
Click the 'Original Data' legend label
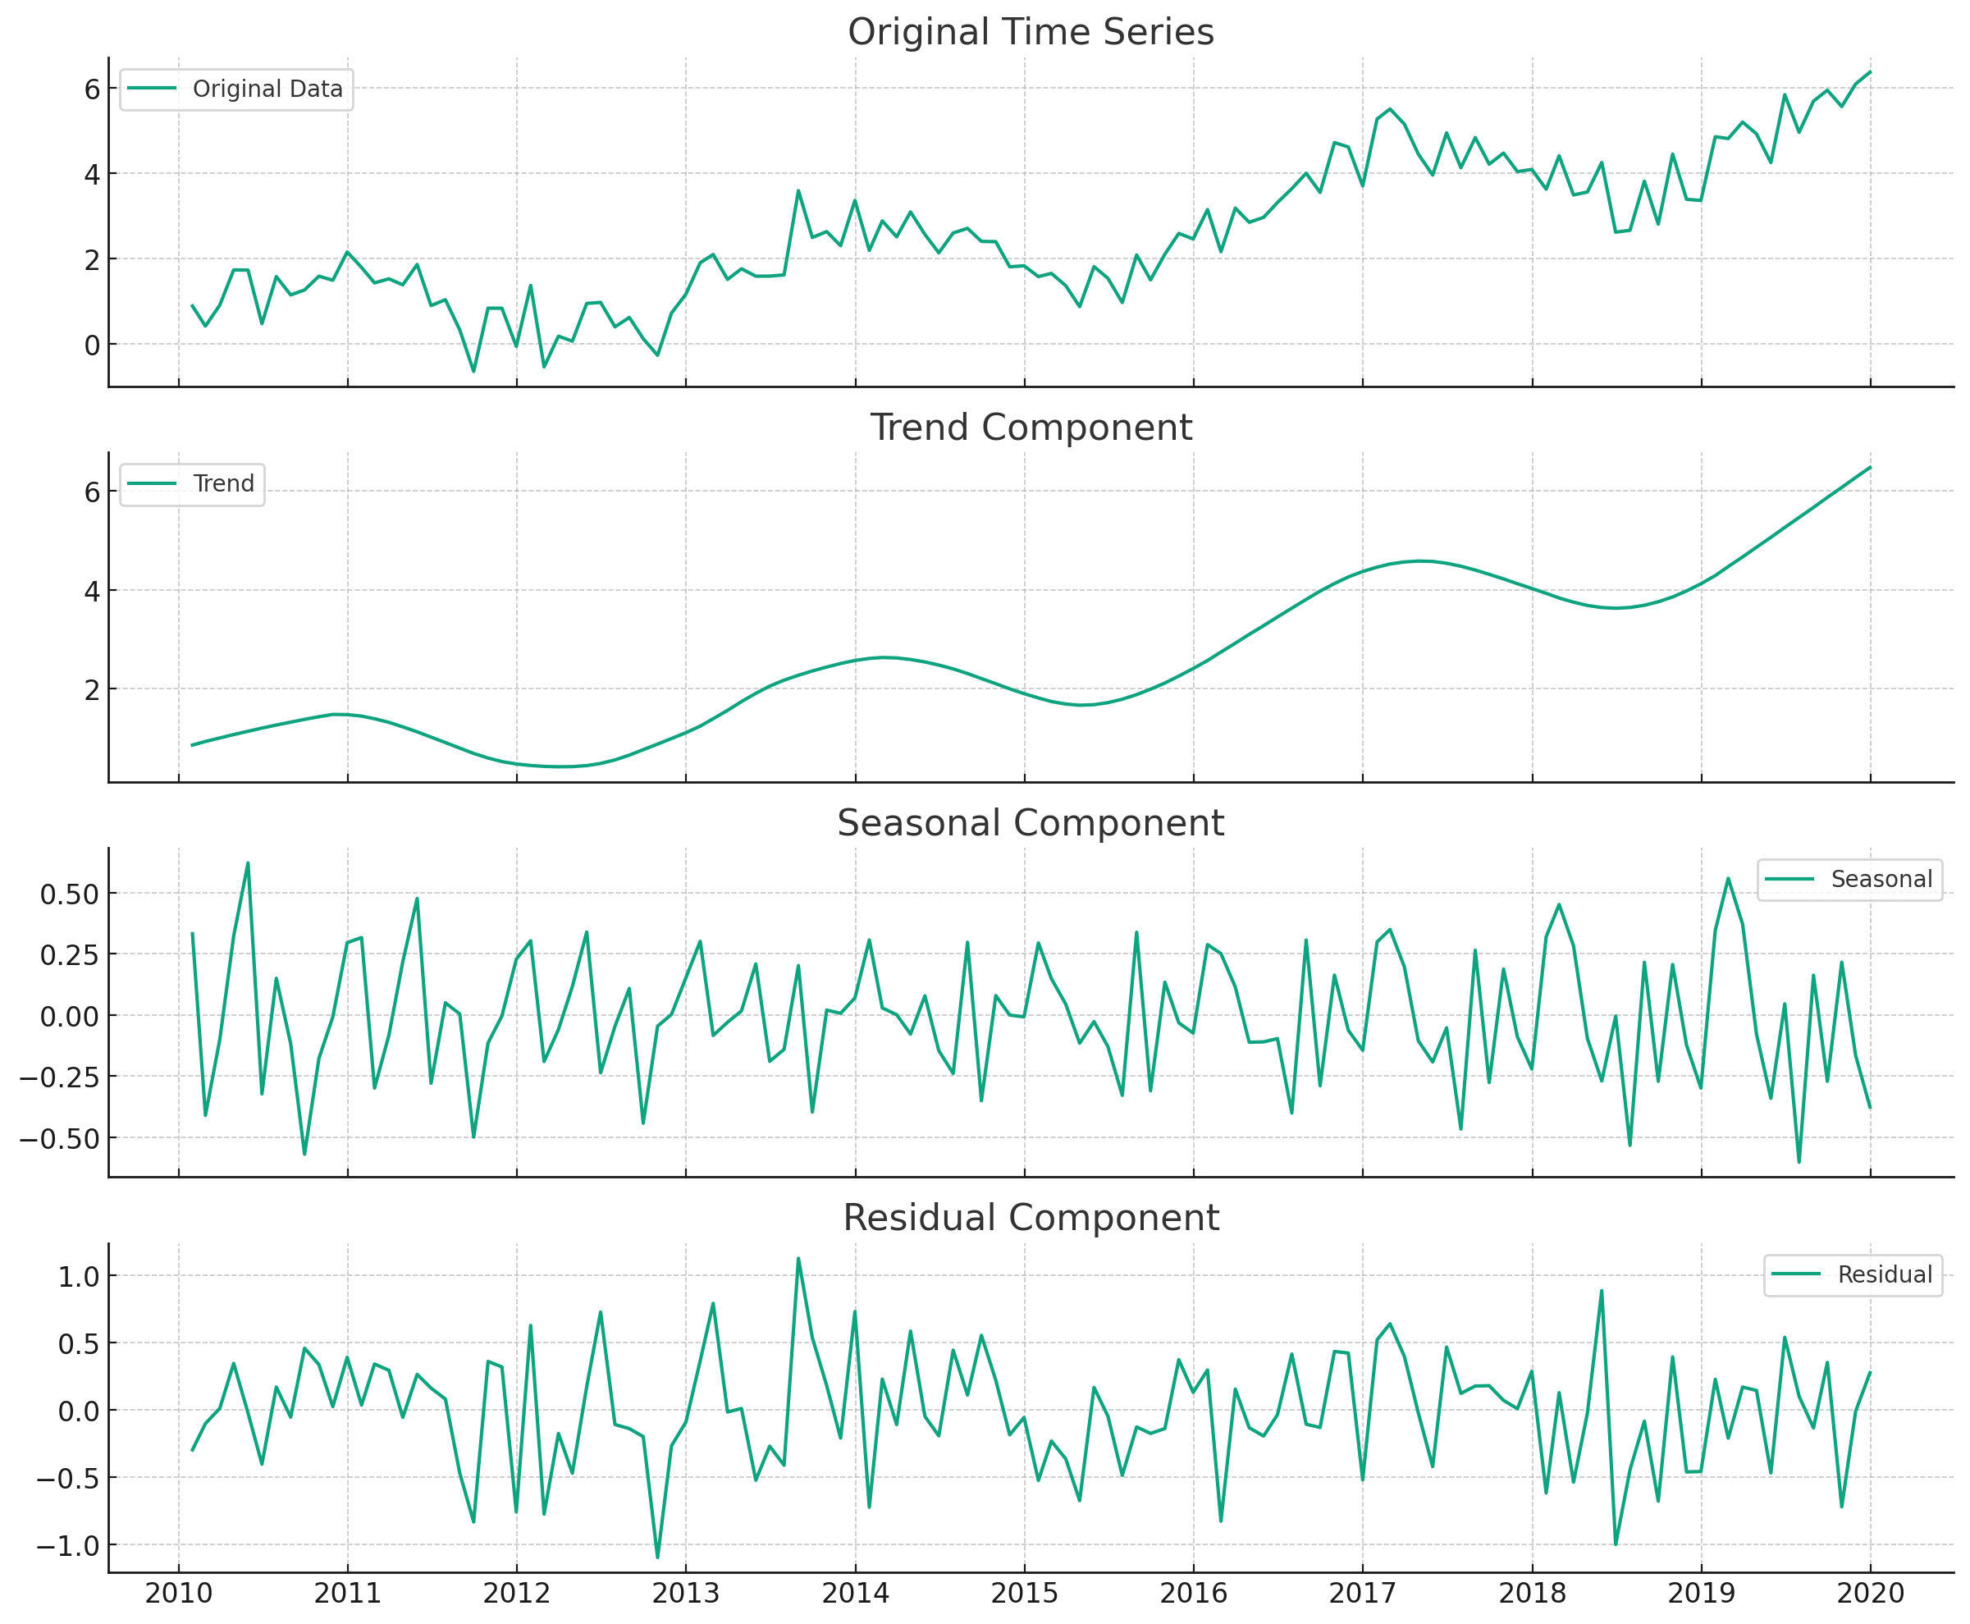point(267,89)
